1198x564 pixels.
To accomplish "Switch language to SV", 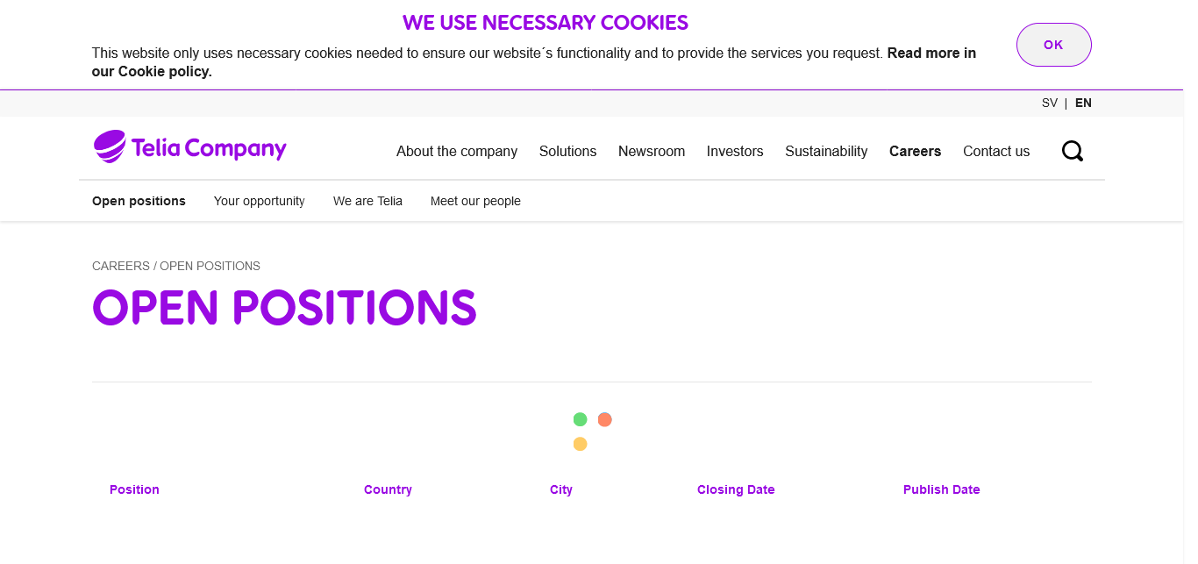I will [x=1049, y=103].
